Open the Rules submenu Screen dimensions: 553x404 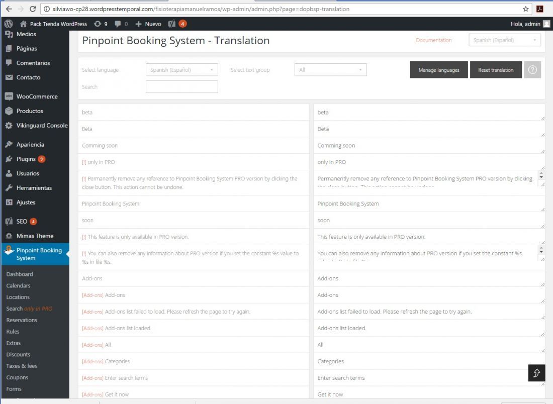point(13,332)
